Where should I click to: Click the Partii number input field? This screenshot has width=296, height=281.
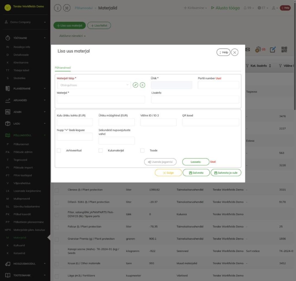(x=218, y=85)
